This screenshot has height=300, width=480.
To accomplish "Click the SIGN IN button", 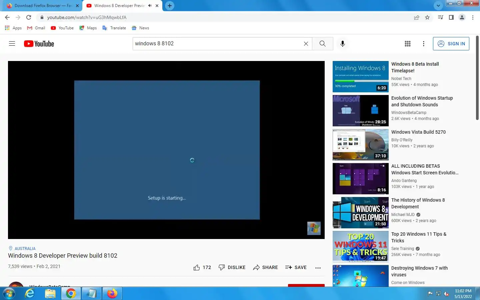I will point(451,44).
